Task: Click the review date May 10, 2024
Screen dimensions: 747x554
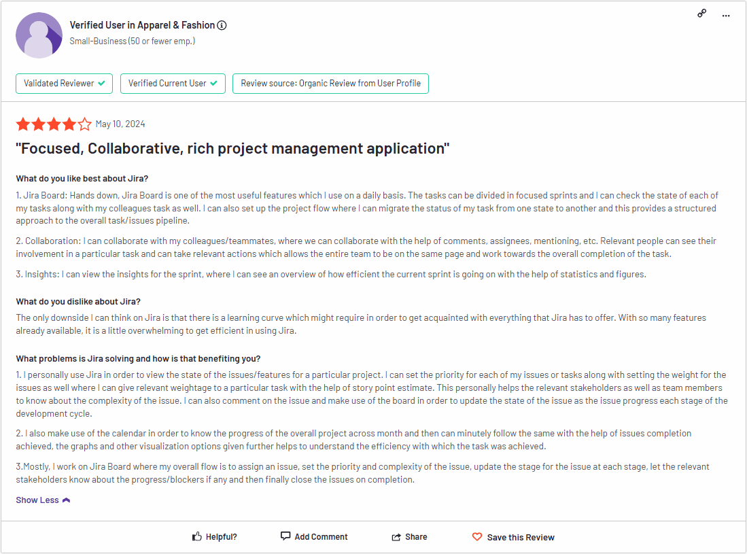Action: pyautogui.click(x=120, y=124)
